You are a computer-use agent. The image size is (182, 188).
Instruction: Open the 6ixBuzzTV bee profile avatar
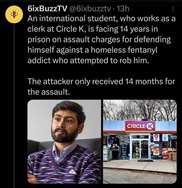14,14
